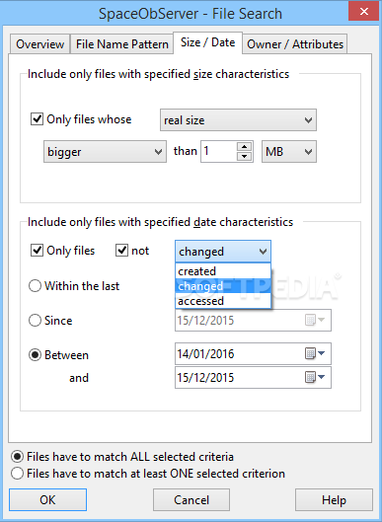
Task: Close the File Search dialog window
Action: point(363,11)
